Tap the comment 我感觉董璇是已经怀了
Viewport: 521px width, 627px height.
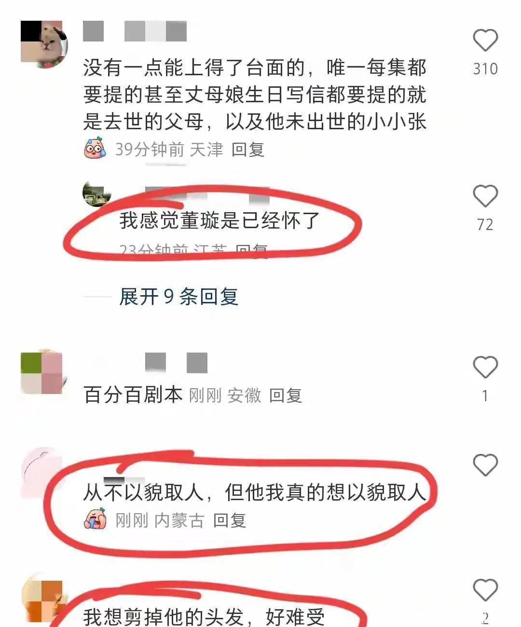220,221
